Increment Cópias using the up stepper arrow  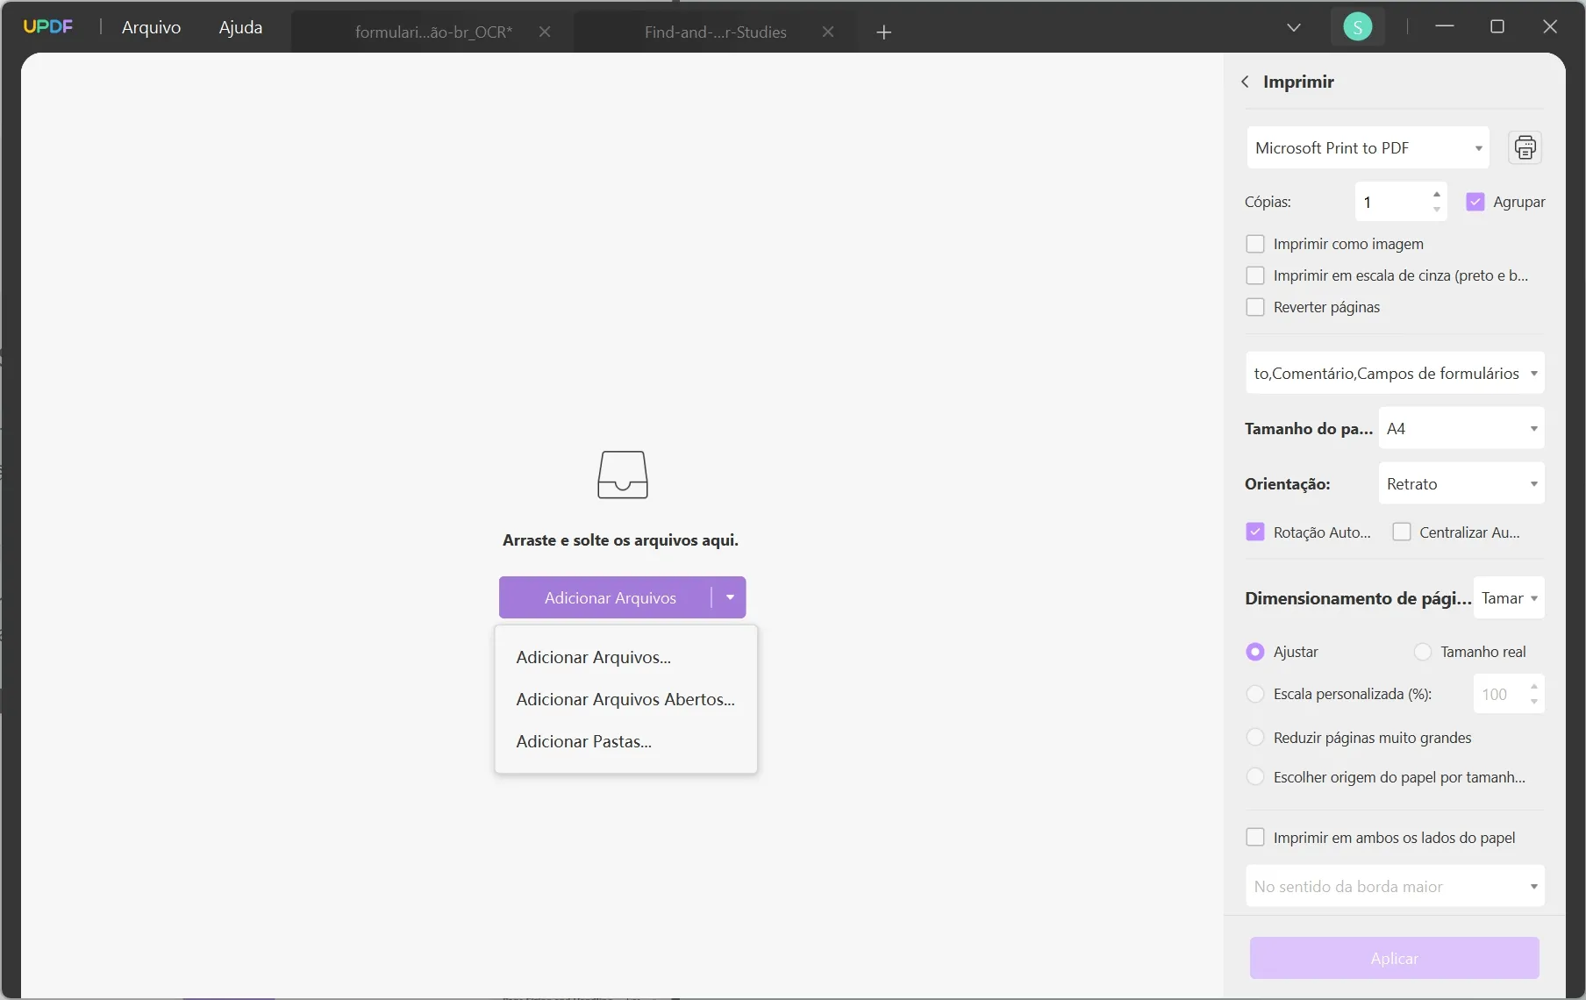[1437, 195]
